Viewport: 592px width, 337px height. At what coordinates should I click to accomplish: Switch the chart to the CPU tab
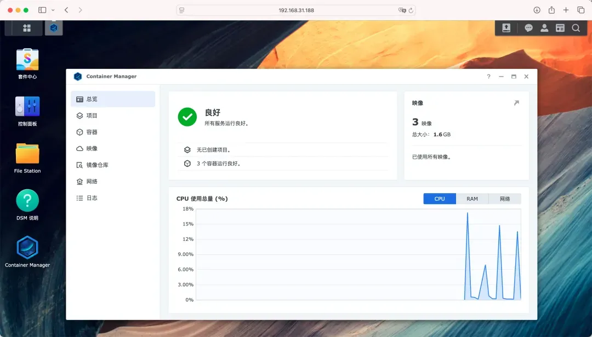click(x=440, y=199)
